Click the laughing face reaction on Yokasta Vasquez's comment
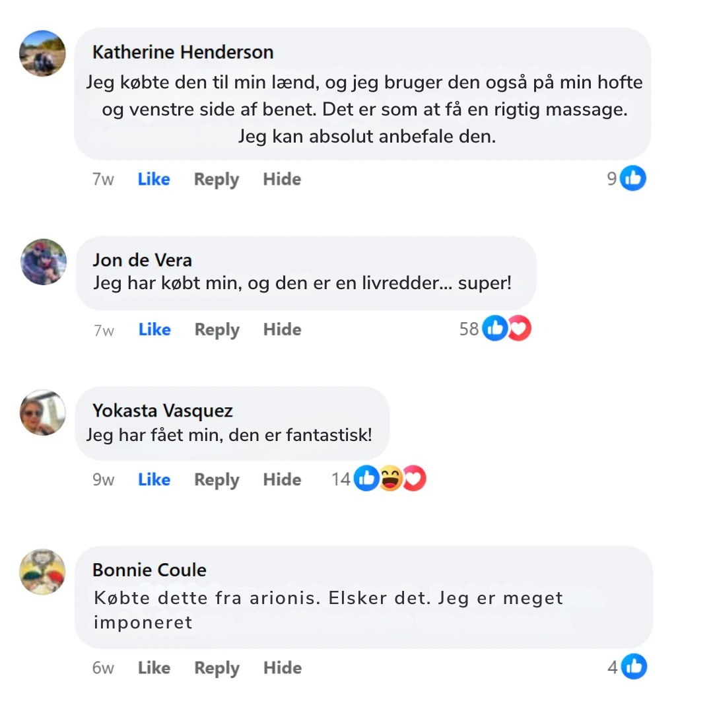Screen dimensions: 713x713 [x=391, y=478]
